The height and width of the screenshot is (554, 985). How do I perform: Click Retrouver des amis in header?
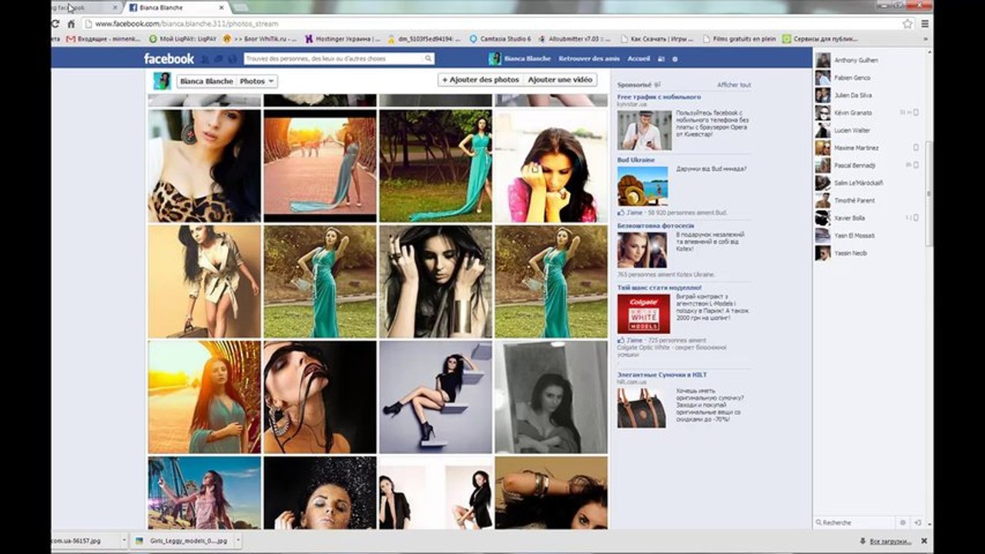click(589, 58)
